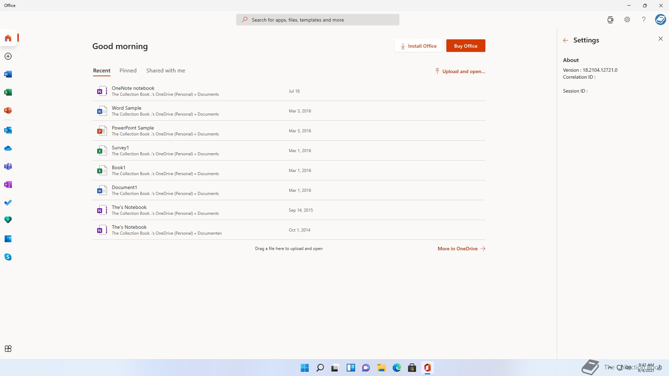The height and width of the screenshot is (376, 669).
Task: Open All apps icon at sidebar bottom
Action: point(8,348)
